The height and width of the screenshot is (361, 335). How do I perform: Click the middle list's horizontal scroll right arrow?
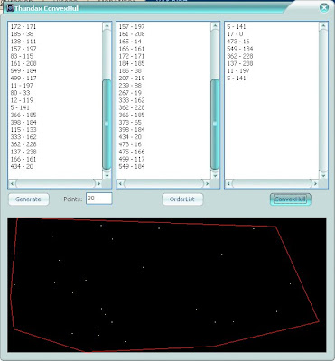[207, 183]
